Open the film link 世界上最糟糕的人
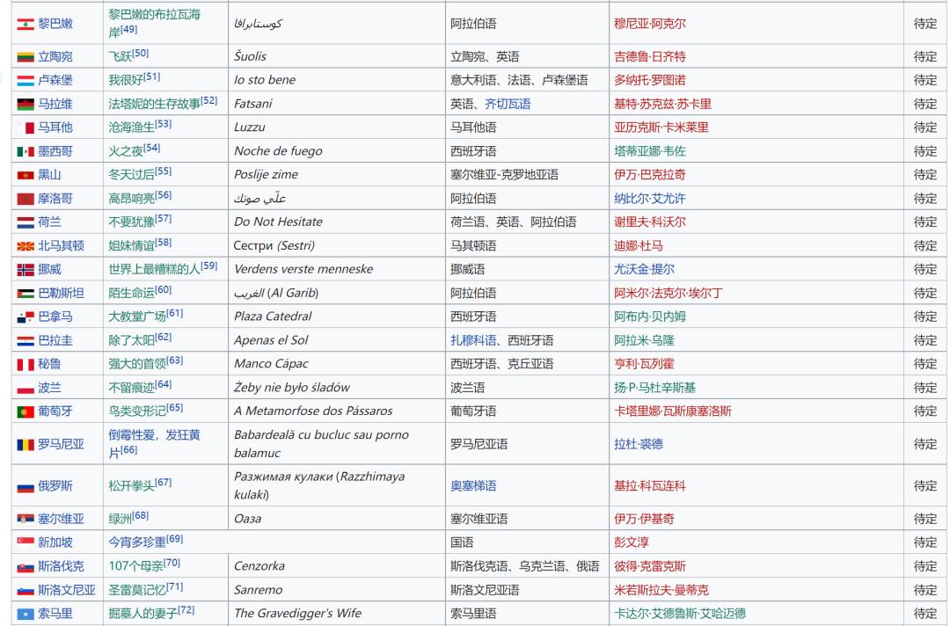This screenshot has width=950, height=626. (x=155, y=269)
